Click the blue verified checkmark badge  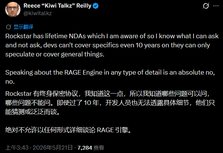pyautogui.click(x=95, y=6)
